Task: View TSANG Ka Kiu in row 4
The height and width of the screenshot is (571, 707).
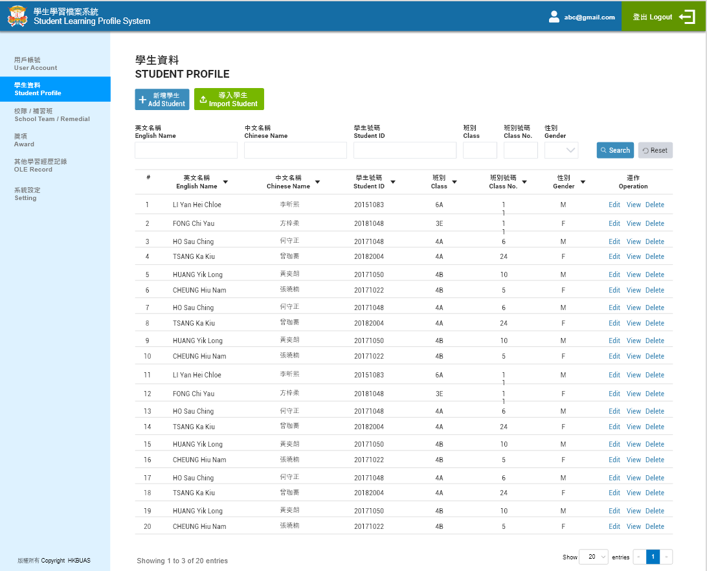Action: 633,256
